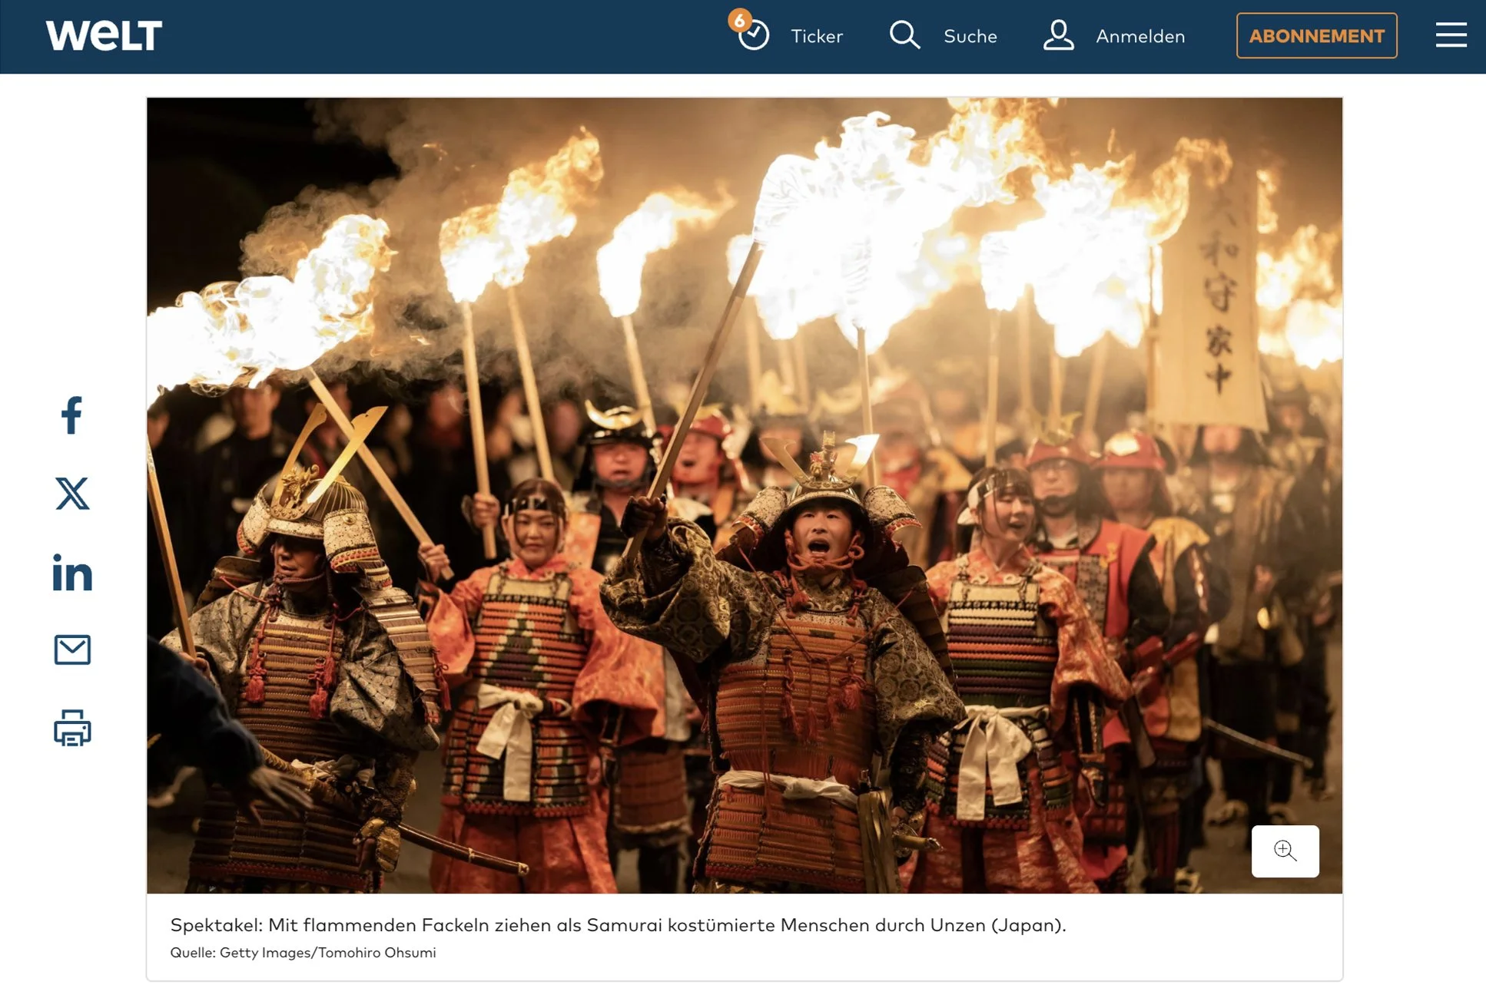Enlarge the image with magnifier button
1486x1008 pixels.
pyautogui.click(x=1285, y=851)
